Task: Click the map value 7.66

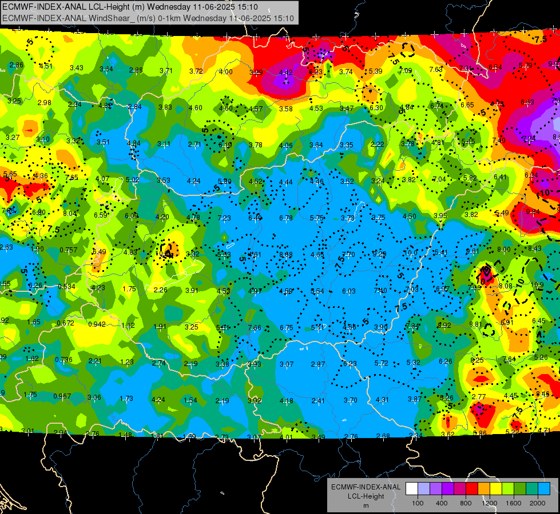Action: point(255,328)
